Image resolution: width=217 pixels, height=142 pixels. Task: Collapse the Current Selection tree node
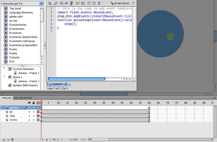point(4,69)
